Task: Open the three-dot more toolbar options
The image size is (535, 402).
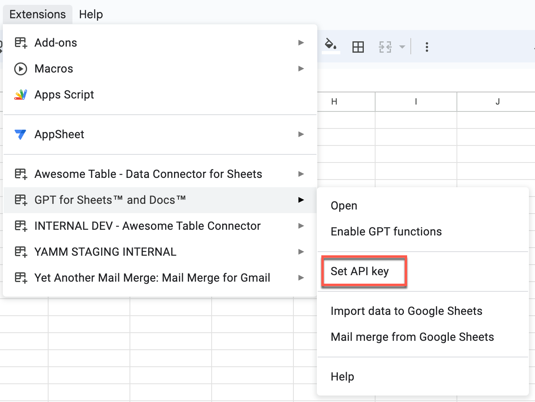Action: 427,47
